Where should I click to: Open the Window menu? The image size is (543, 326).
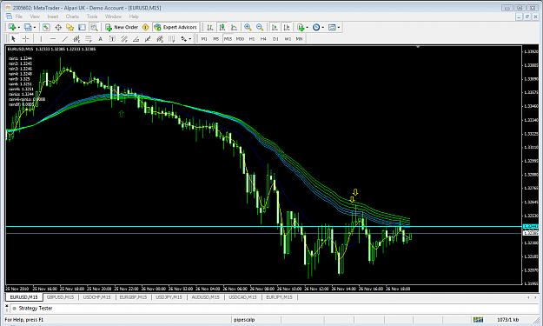point(113,17)
